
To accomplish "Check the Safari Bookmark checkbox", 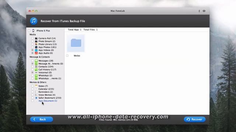I will (32, 98).
